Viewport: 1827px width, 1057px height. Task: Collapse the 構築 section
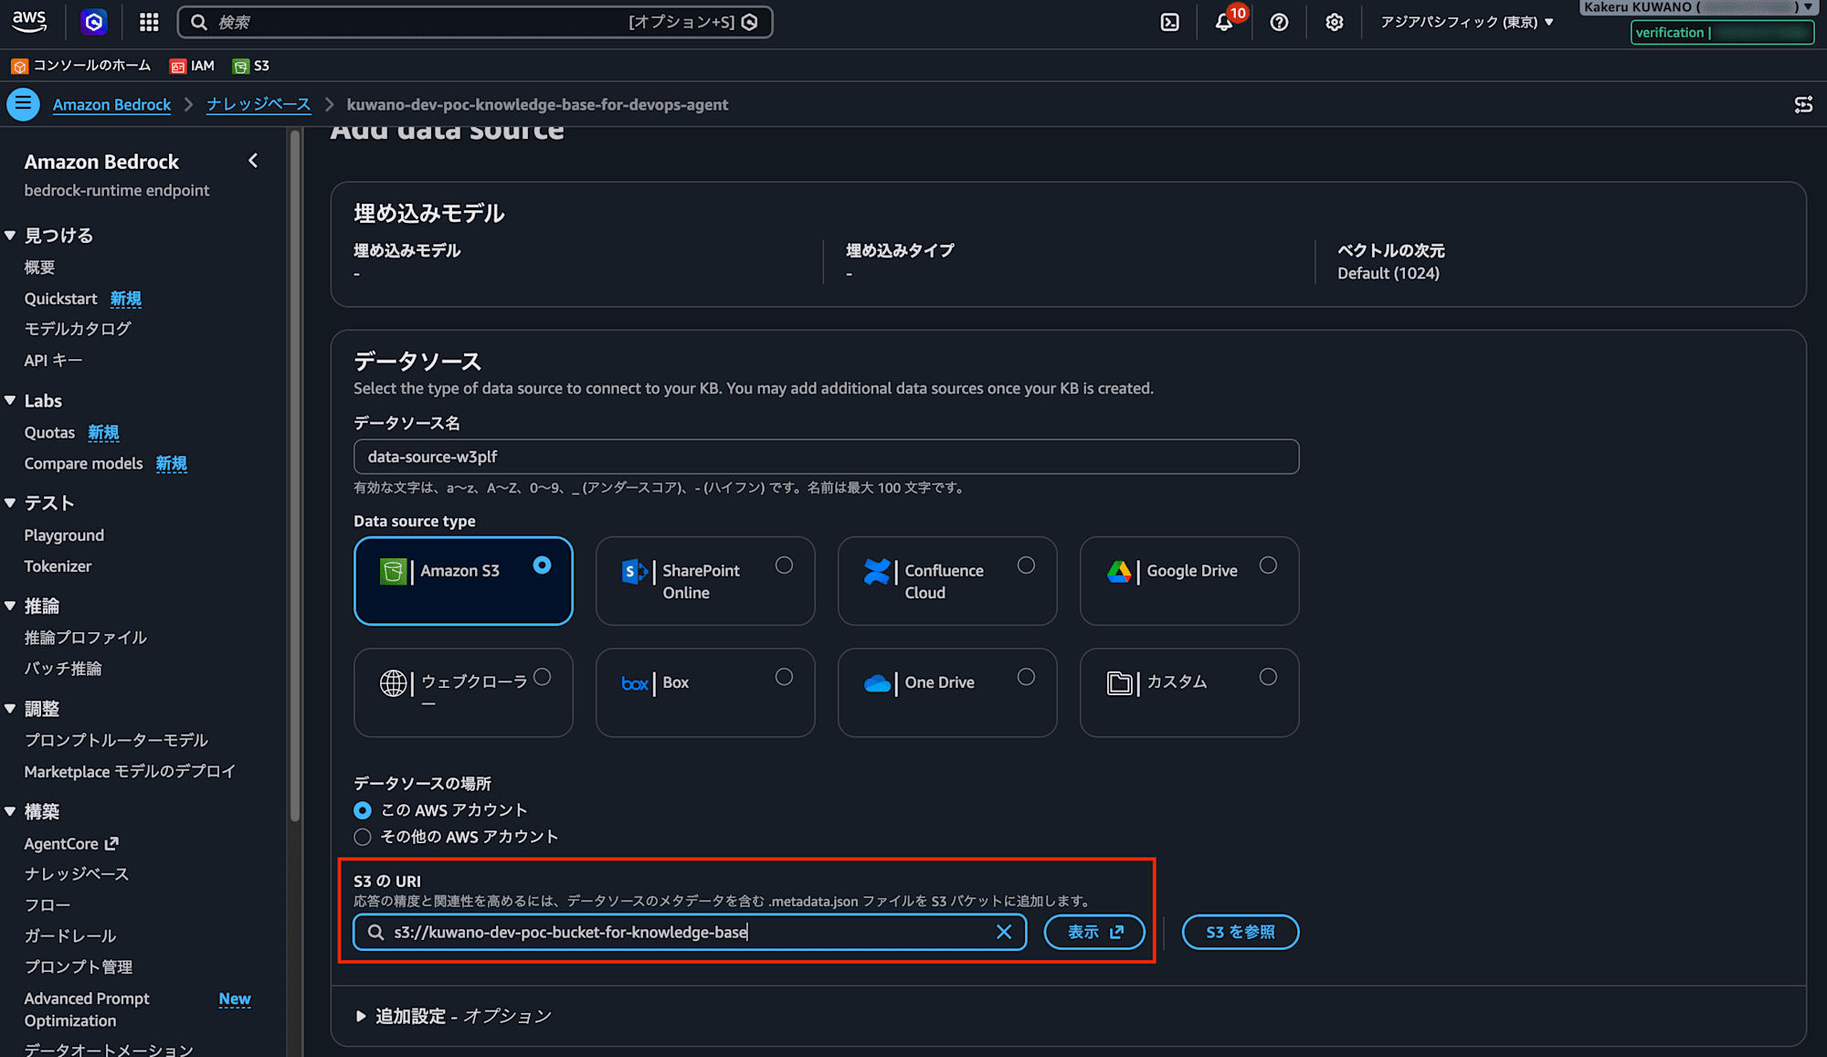point(10,811)
